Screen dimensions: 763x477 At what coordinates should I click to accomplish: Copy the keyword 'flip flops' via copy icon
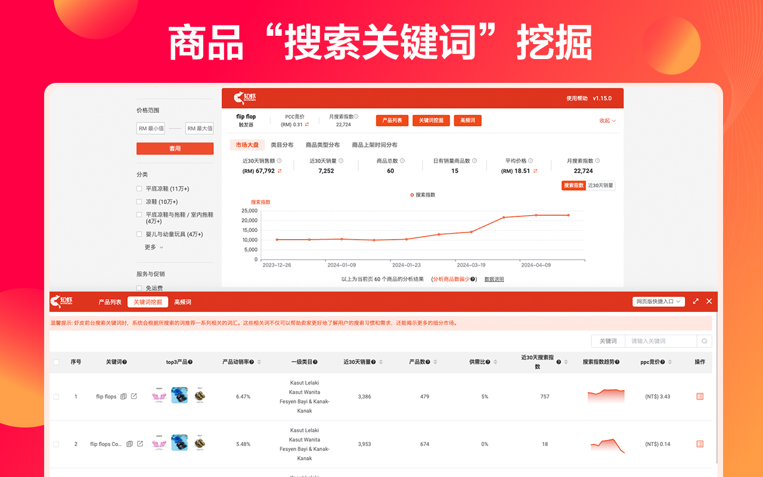click(x=123, y=396)
